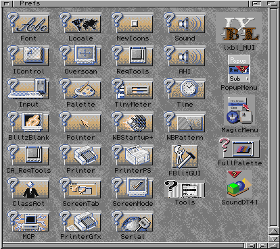Click the horizontal scrollbar right arrow

(262, 245)
